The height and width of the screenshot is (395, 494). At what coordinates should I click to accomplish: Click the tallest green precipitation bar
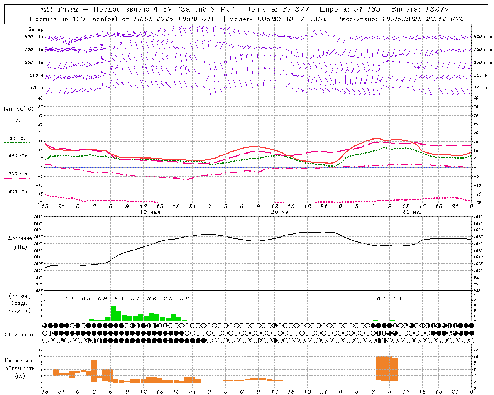pos(113,313)
